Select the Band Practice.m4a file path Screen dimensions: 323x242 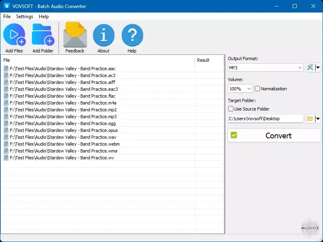[x=63, y=103]
